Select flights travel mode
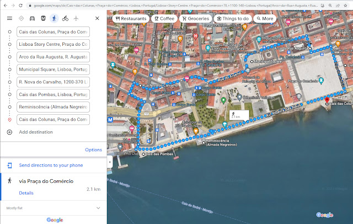The image size is (353, 224). coord(76,18)
